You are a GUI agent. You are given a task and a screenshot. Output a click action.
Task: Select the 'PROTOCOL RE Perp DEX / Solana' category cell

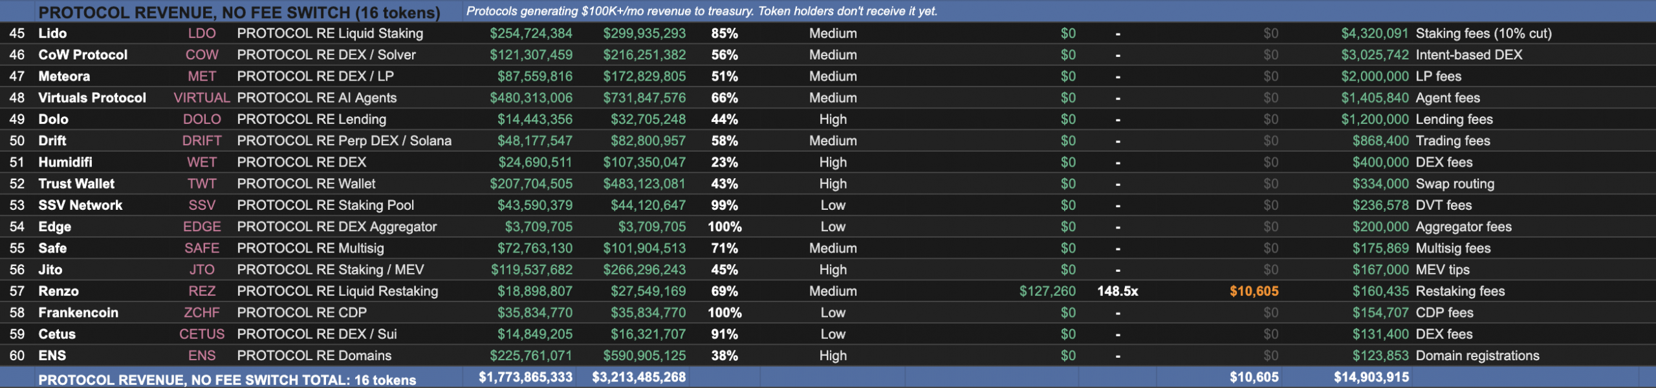point(344,141)
